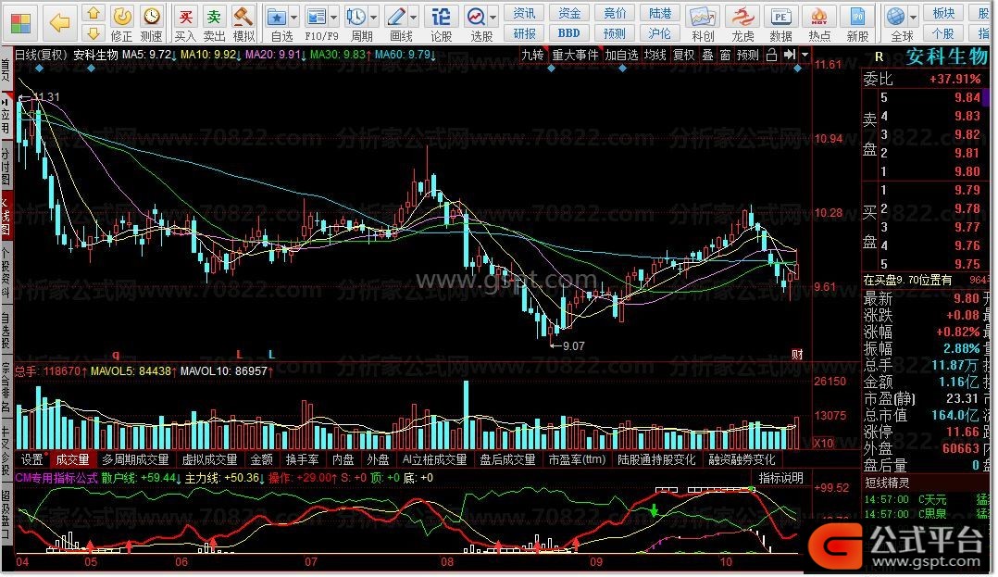Open the F10/F9 info icon
Screen dimensions: 998x577
tap(317, 18)
